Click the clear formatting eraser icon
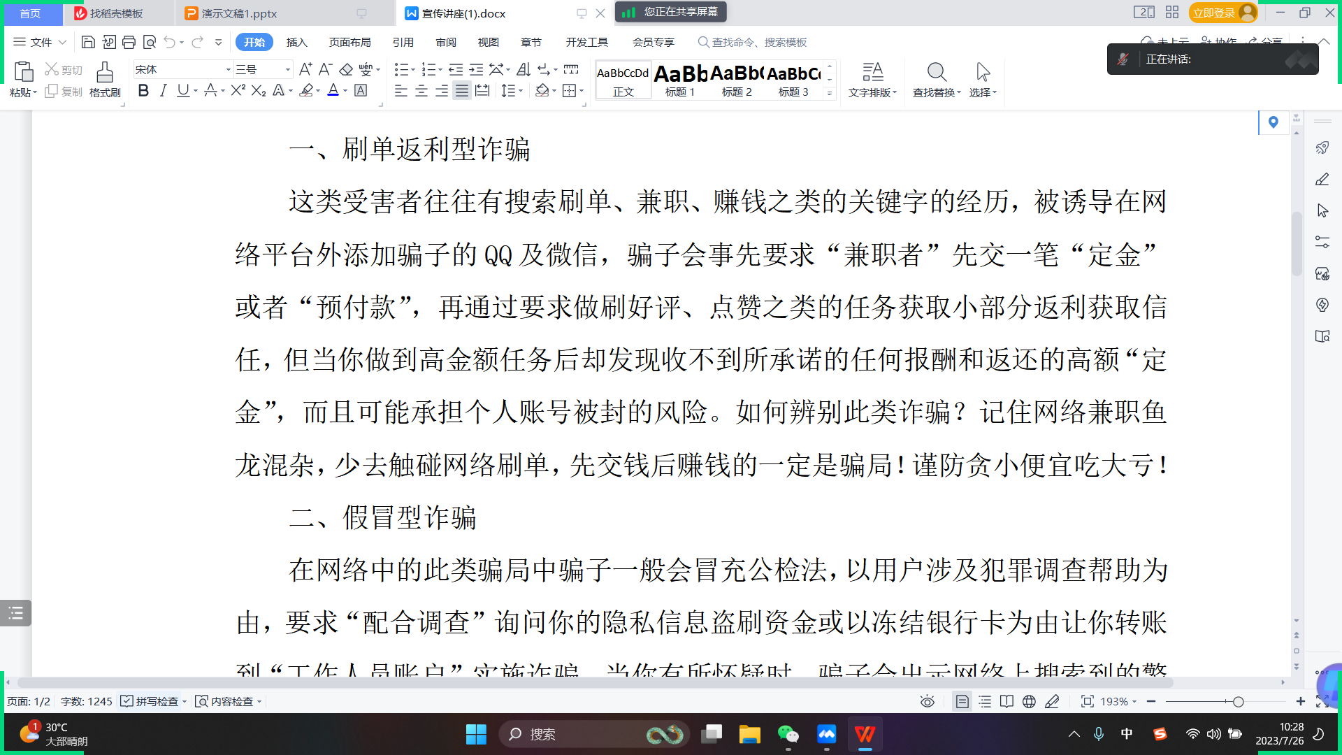Viewport: 1342px width, 755px height. [346, 69]
